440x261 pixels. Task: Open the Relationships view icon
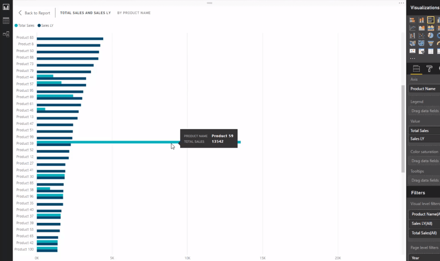pyautogui.click(x=6, y=34)
